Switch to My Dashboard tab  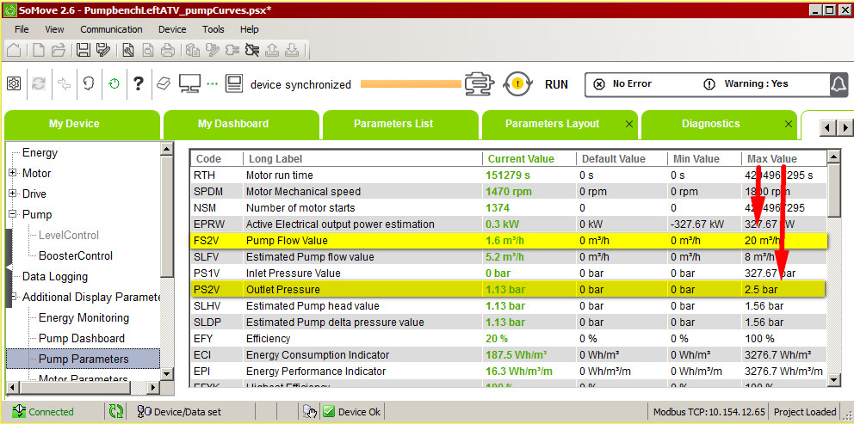click(241, 124)
